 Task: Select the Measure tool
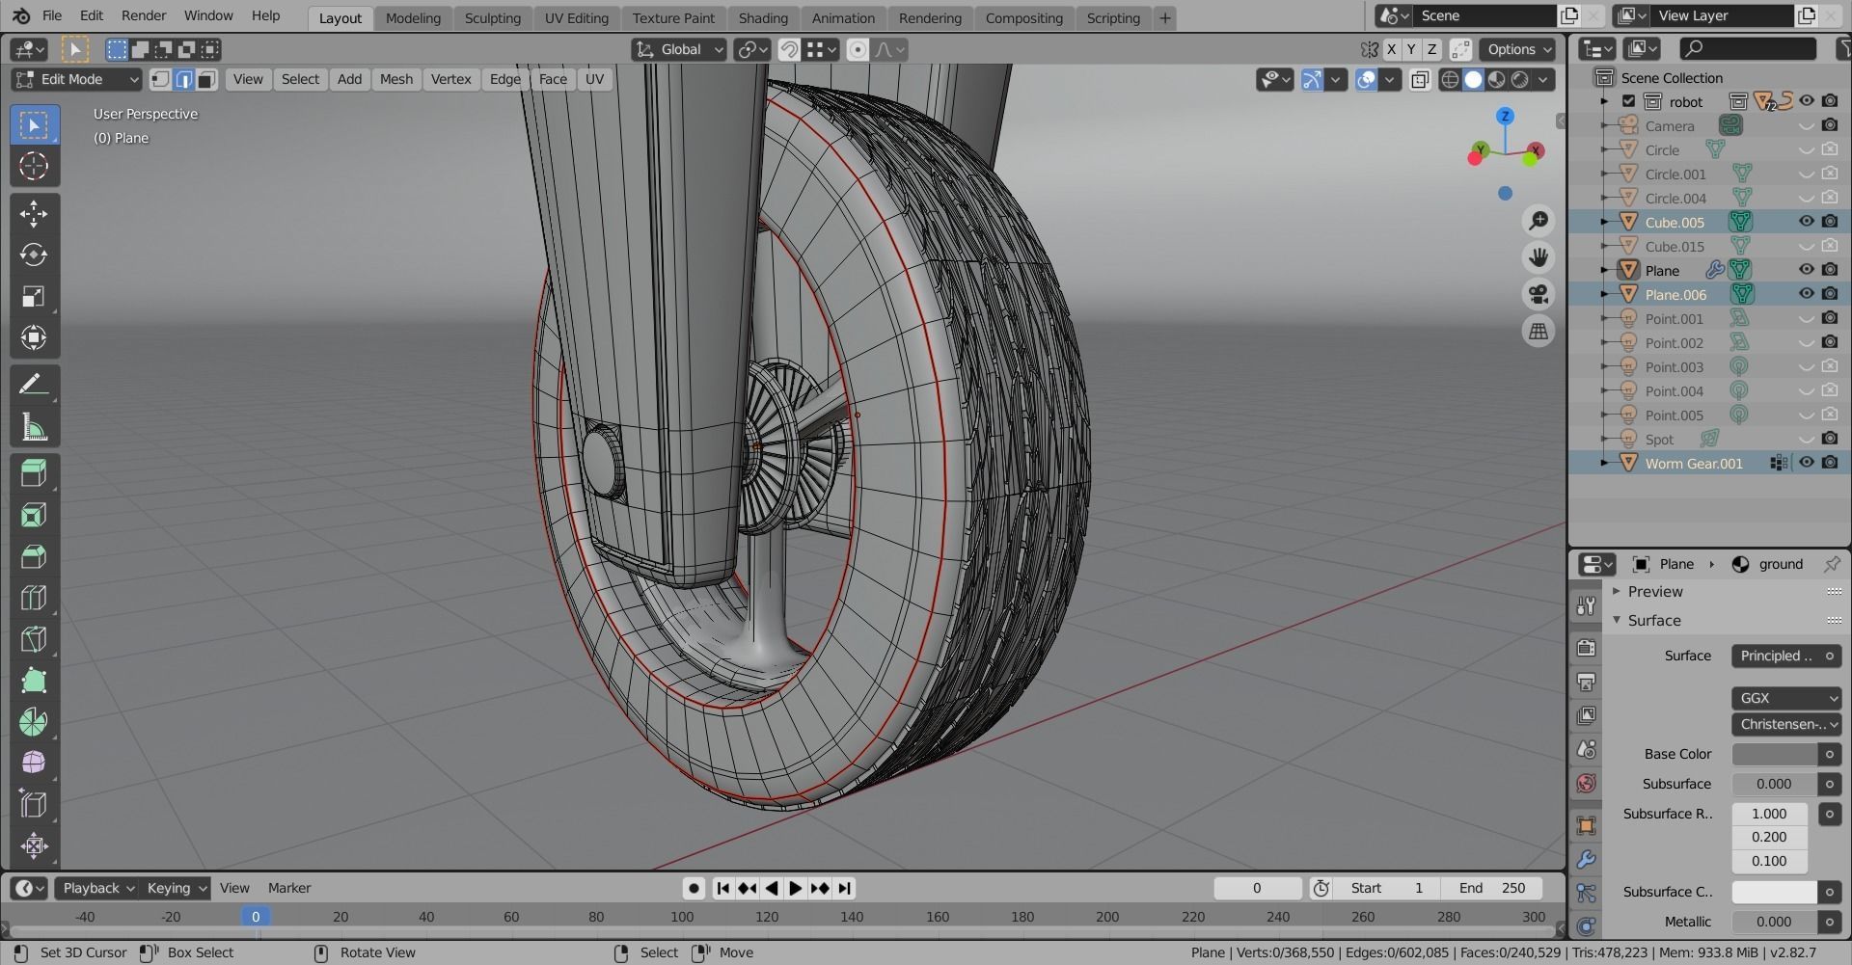(34, 426)
